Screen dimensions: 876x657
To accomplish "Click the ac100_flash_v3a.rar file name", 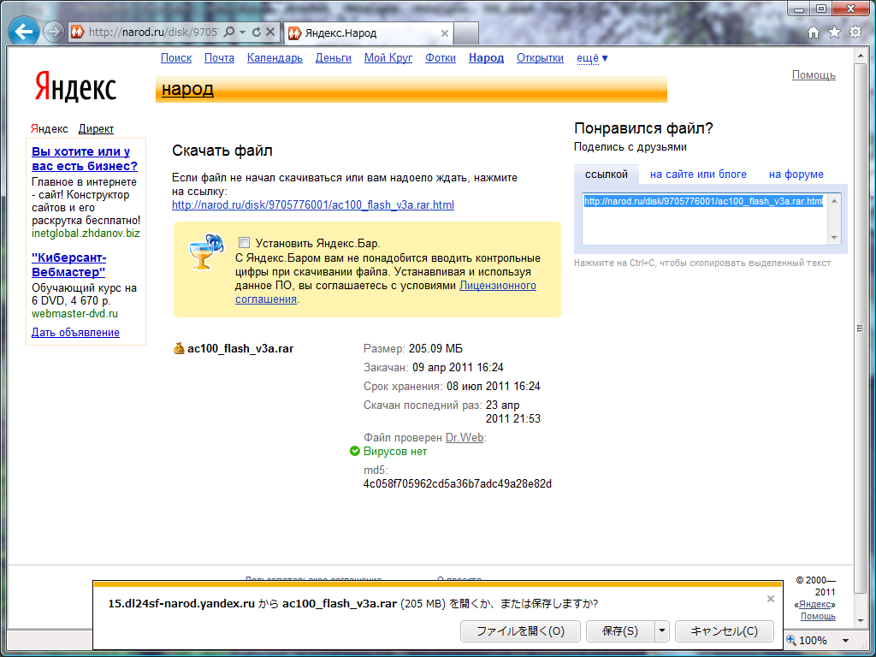I will 240,349.
